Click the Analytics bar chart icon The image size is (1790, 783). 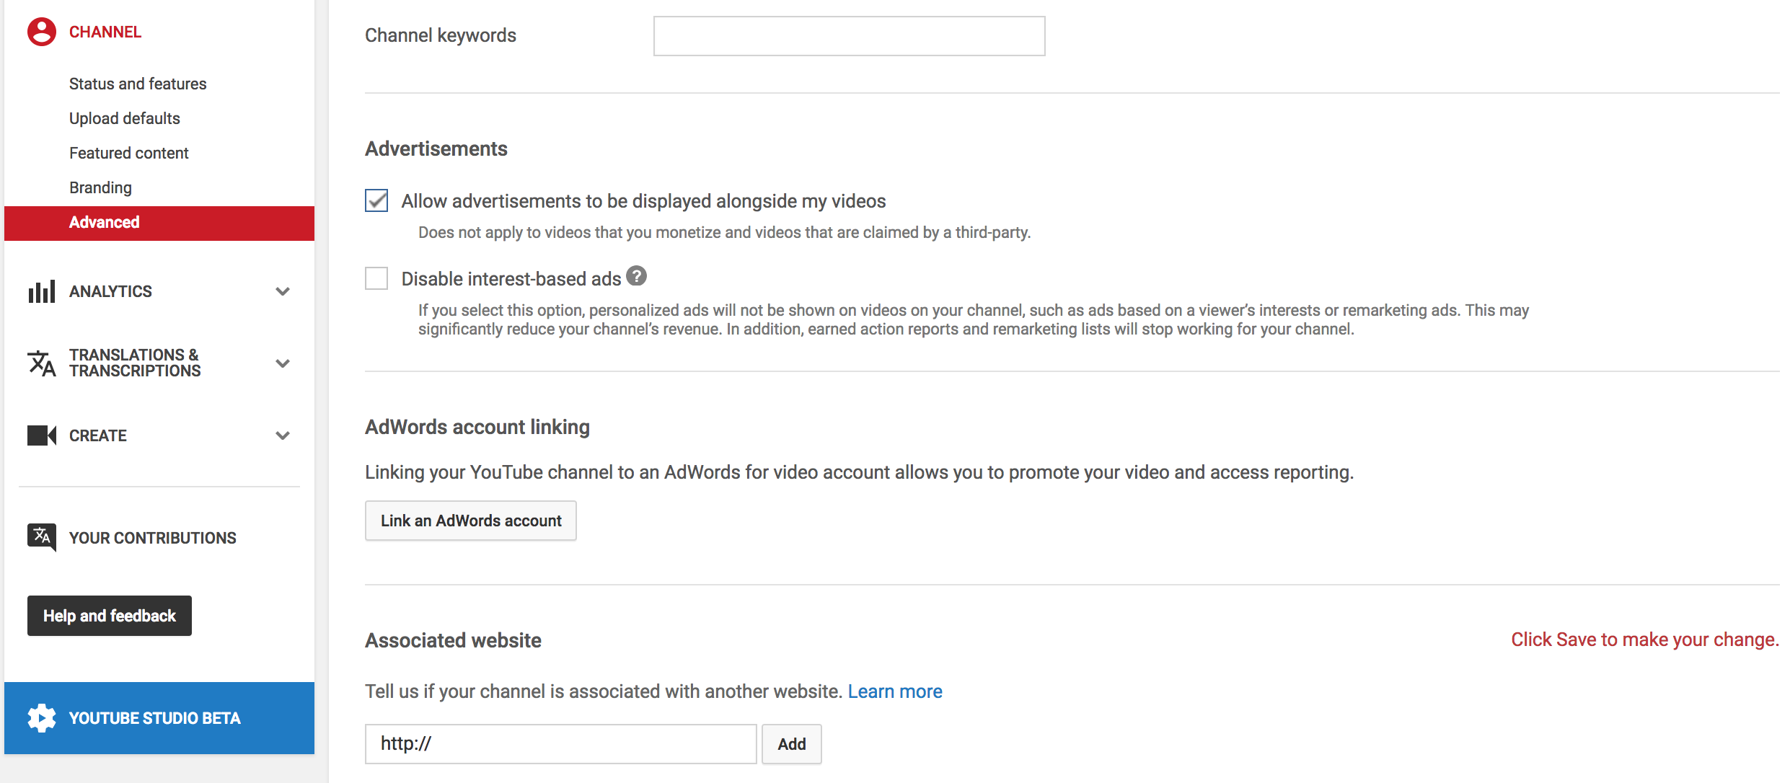(x=42, y=291)
